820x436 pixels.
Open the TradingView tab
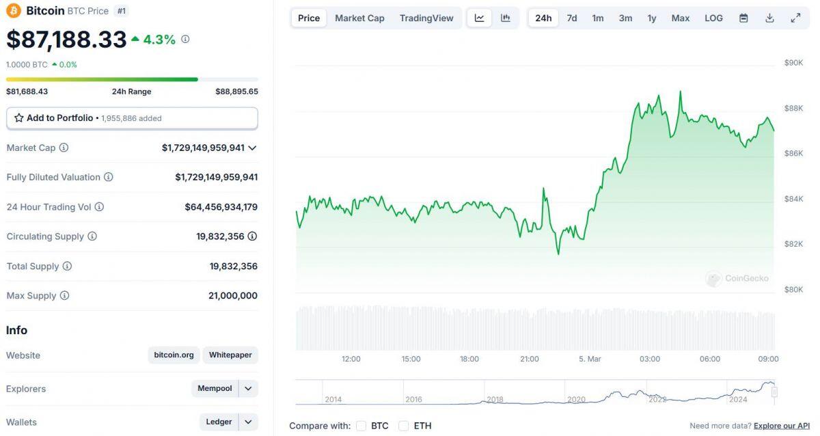pos(426,18)
